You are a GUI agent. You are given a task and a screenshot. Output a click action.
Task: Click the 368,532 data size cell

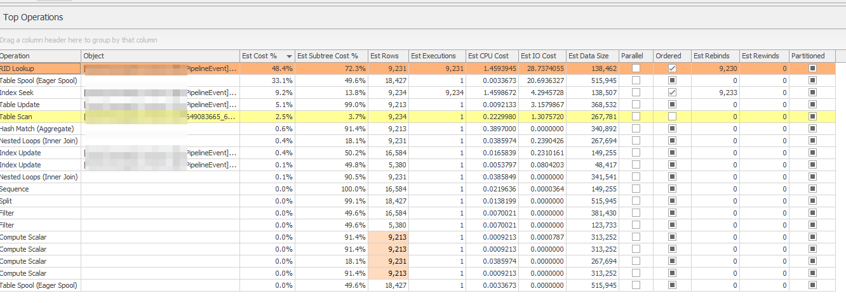coord(592,105)
